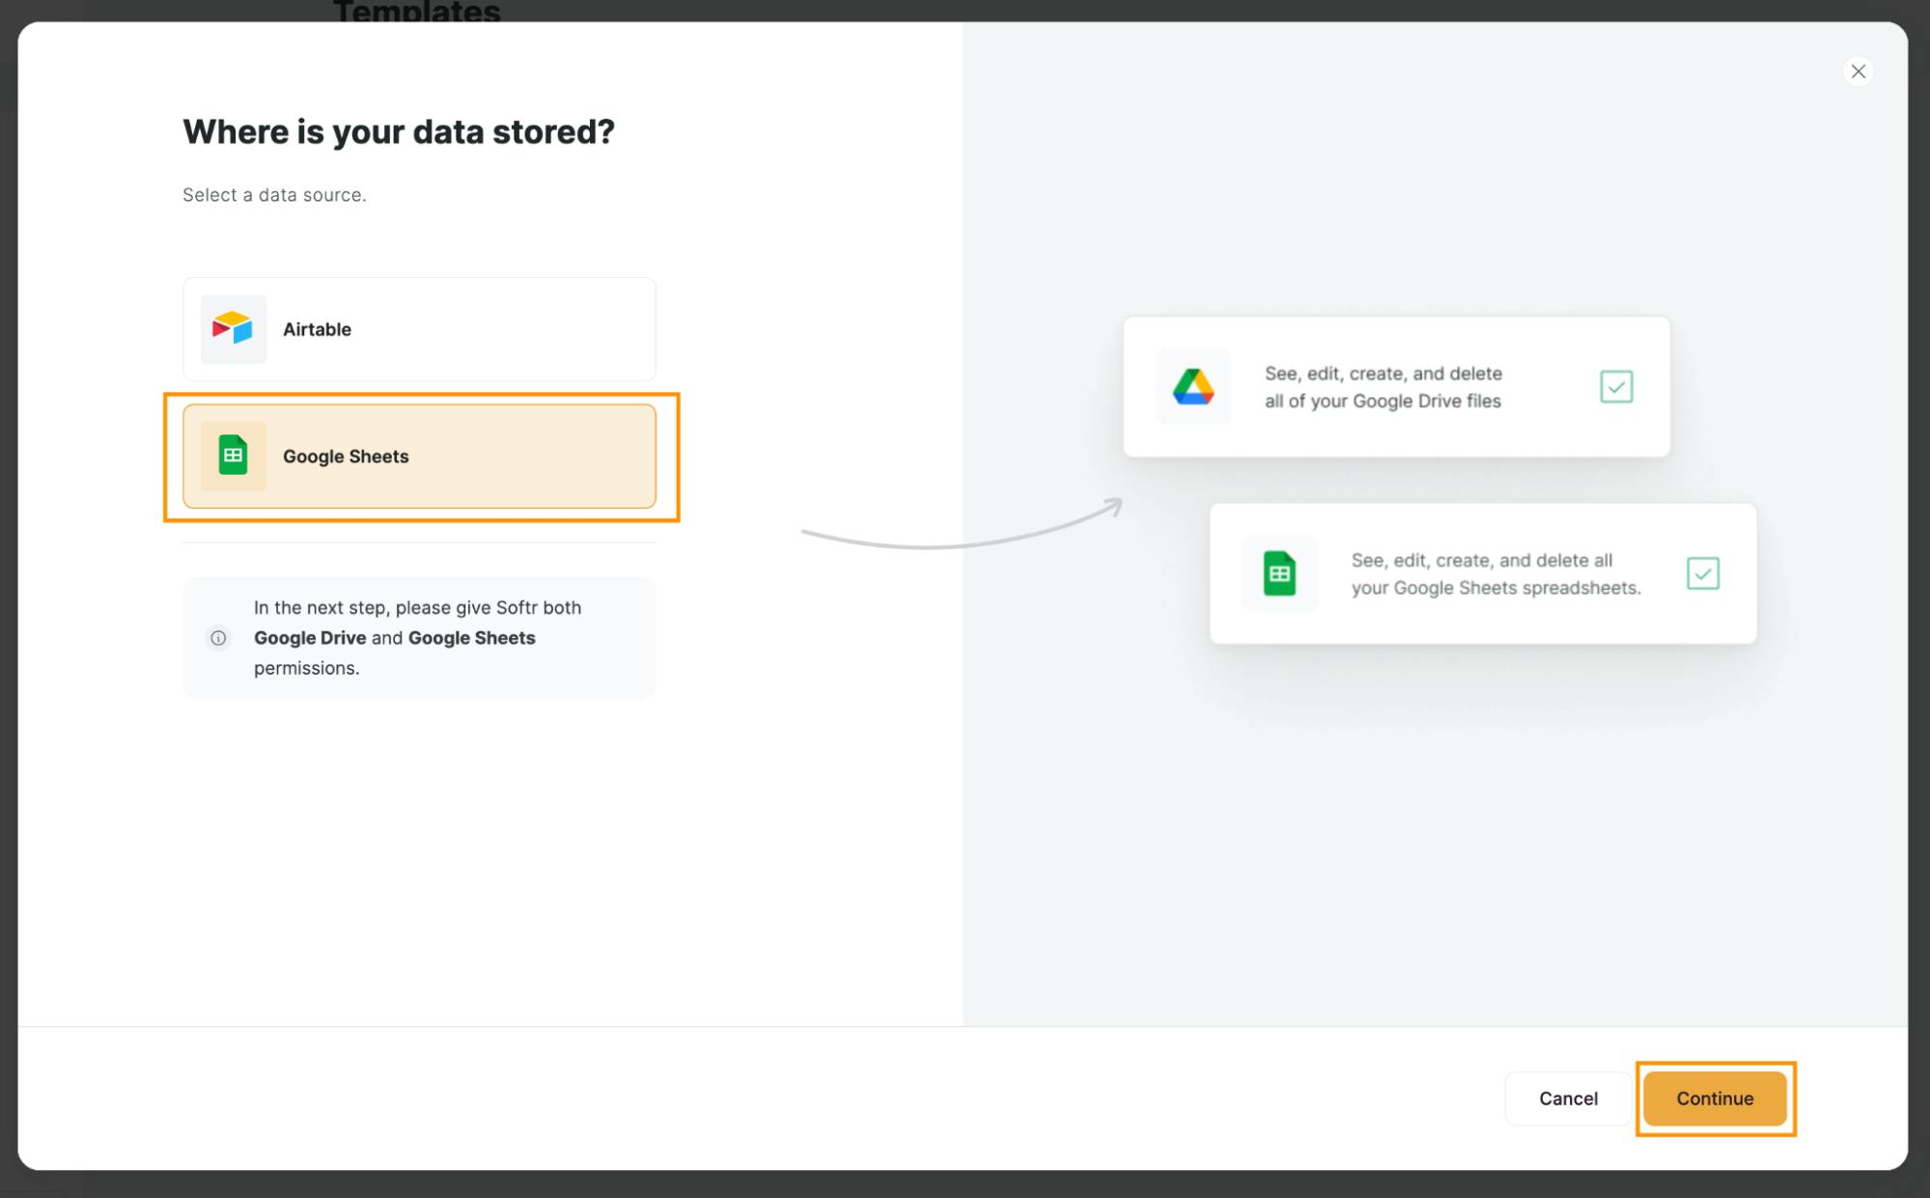Click the info icon next to permissions note
The width and height of the screenshot is (1930, 1198).
tap(216, 638)
